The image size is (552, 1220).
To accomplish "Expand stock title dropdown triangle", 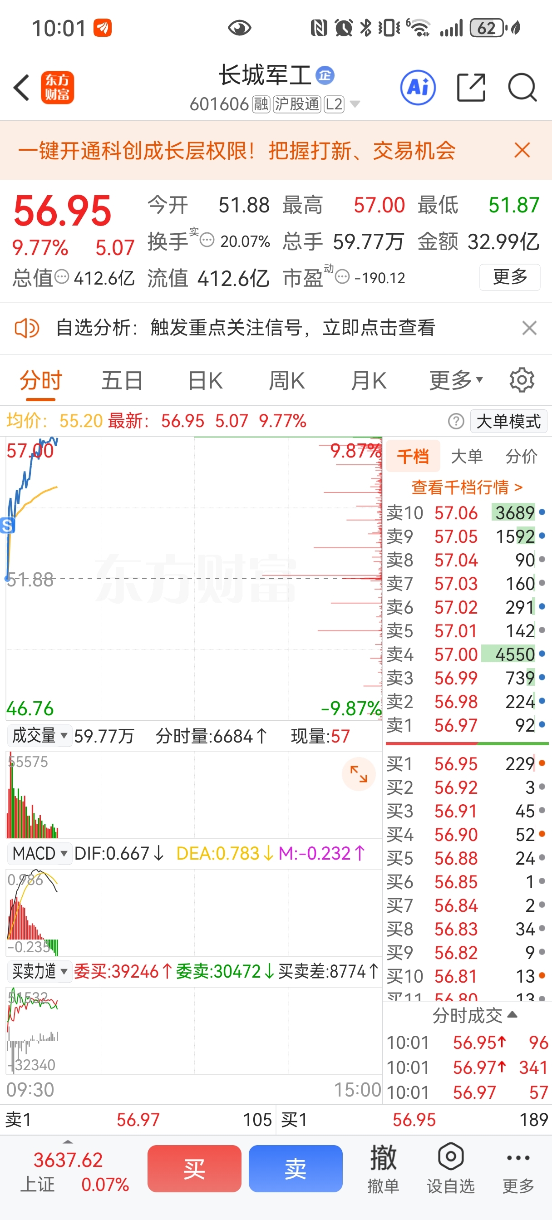I will 355,104.
